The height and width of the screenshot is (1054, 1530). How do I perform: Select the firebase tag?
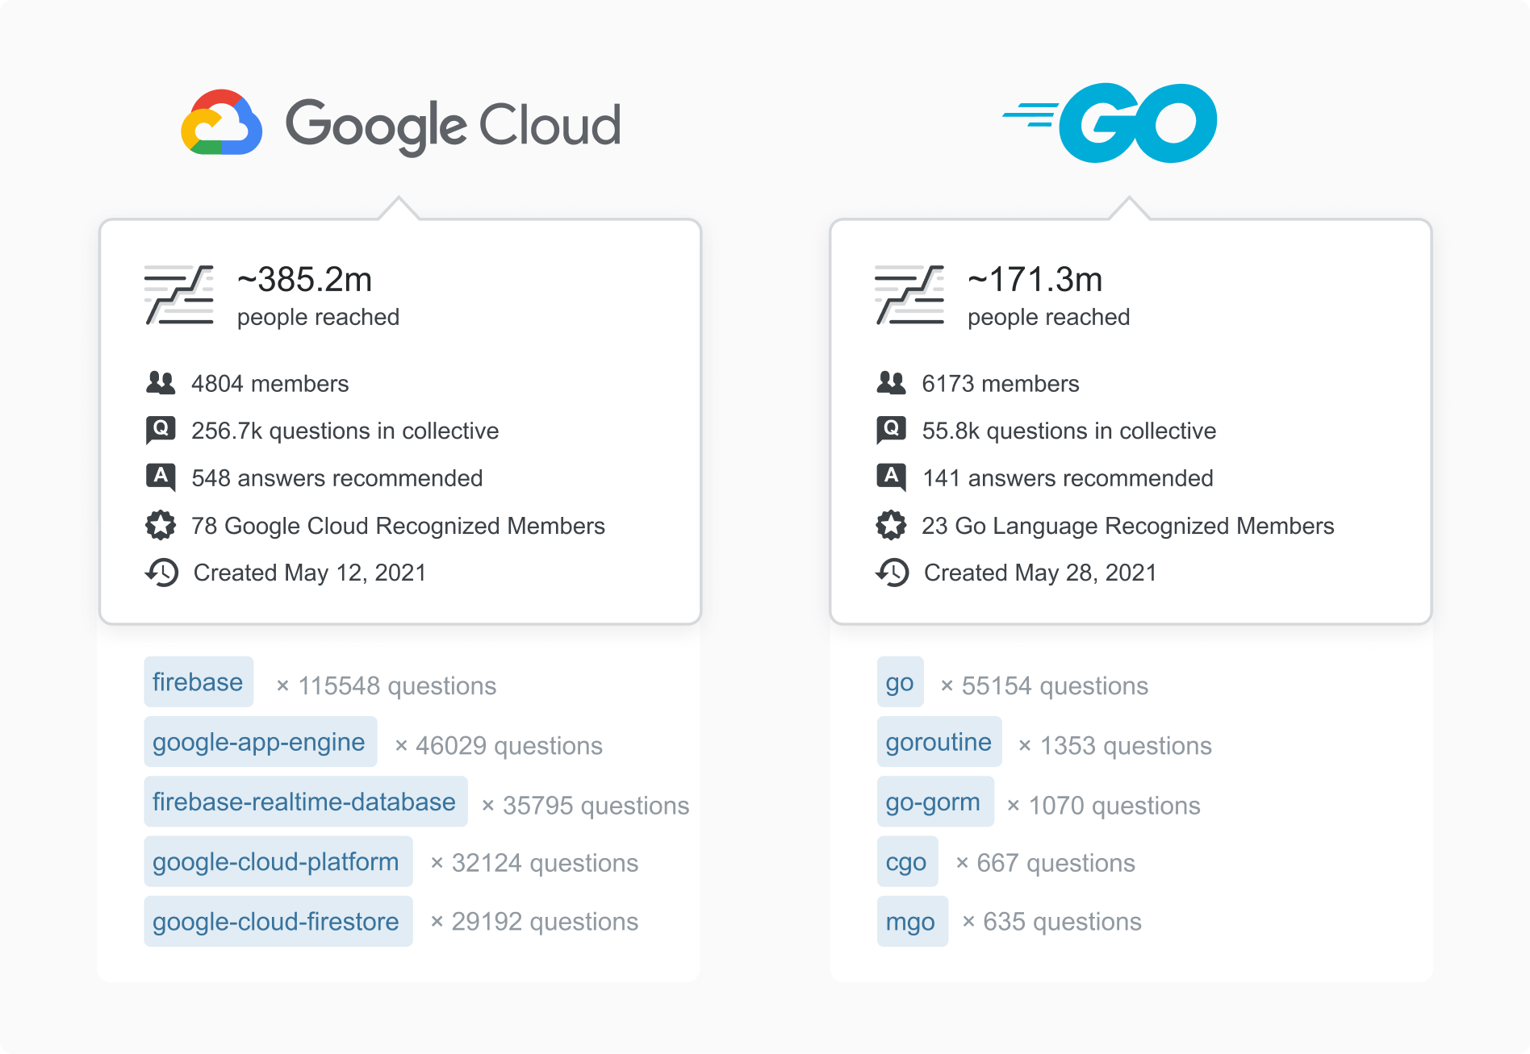coord(199,682)
